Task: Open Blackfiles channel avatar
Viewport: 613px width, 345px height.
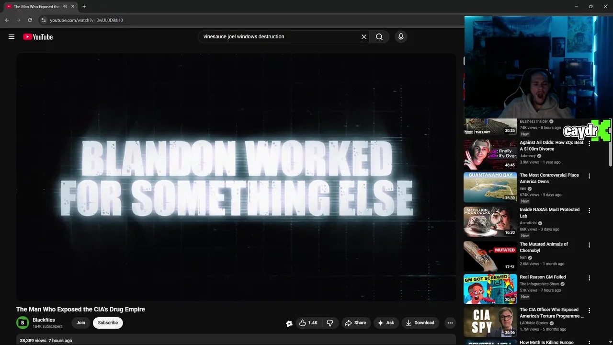Action: 23,323
